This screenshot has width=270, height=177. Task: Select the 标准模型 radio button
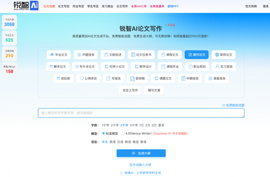tap(104, 133)
